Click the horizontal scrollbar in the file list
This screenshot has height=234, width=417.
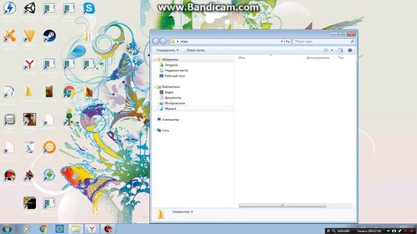click(x=282, y=205)
